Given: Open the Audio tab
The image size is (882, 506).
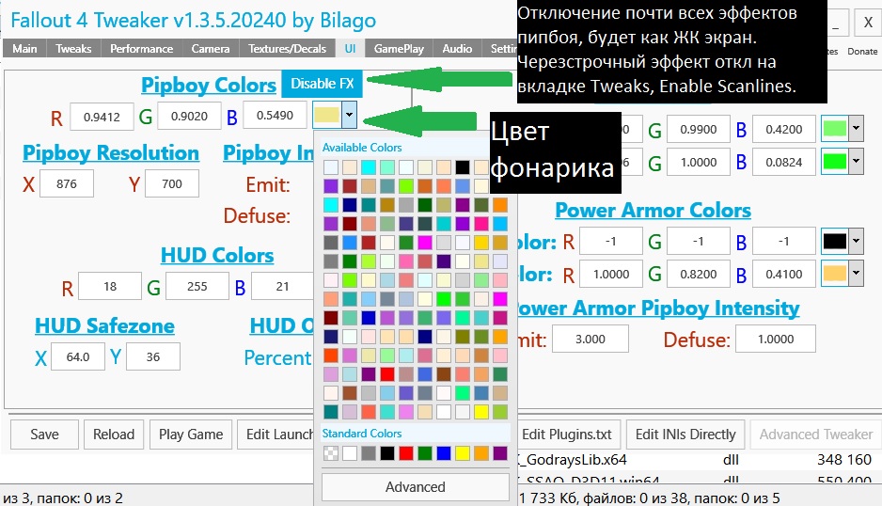Looking at the screenshot, I should [x=457, y=48].
